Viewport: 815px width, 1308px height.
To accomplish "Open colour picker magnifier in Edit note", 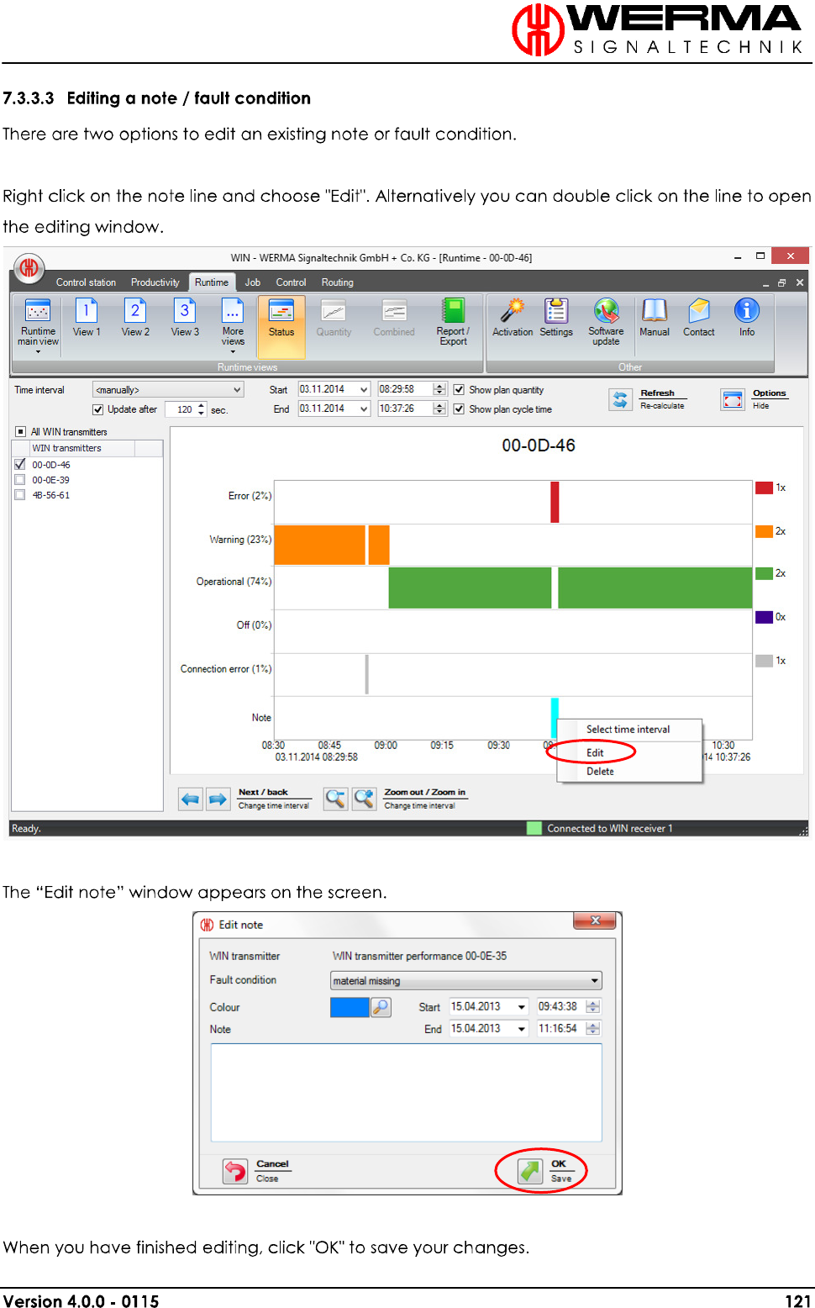I will coord(381,1007).
